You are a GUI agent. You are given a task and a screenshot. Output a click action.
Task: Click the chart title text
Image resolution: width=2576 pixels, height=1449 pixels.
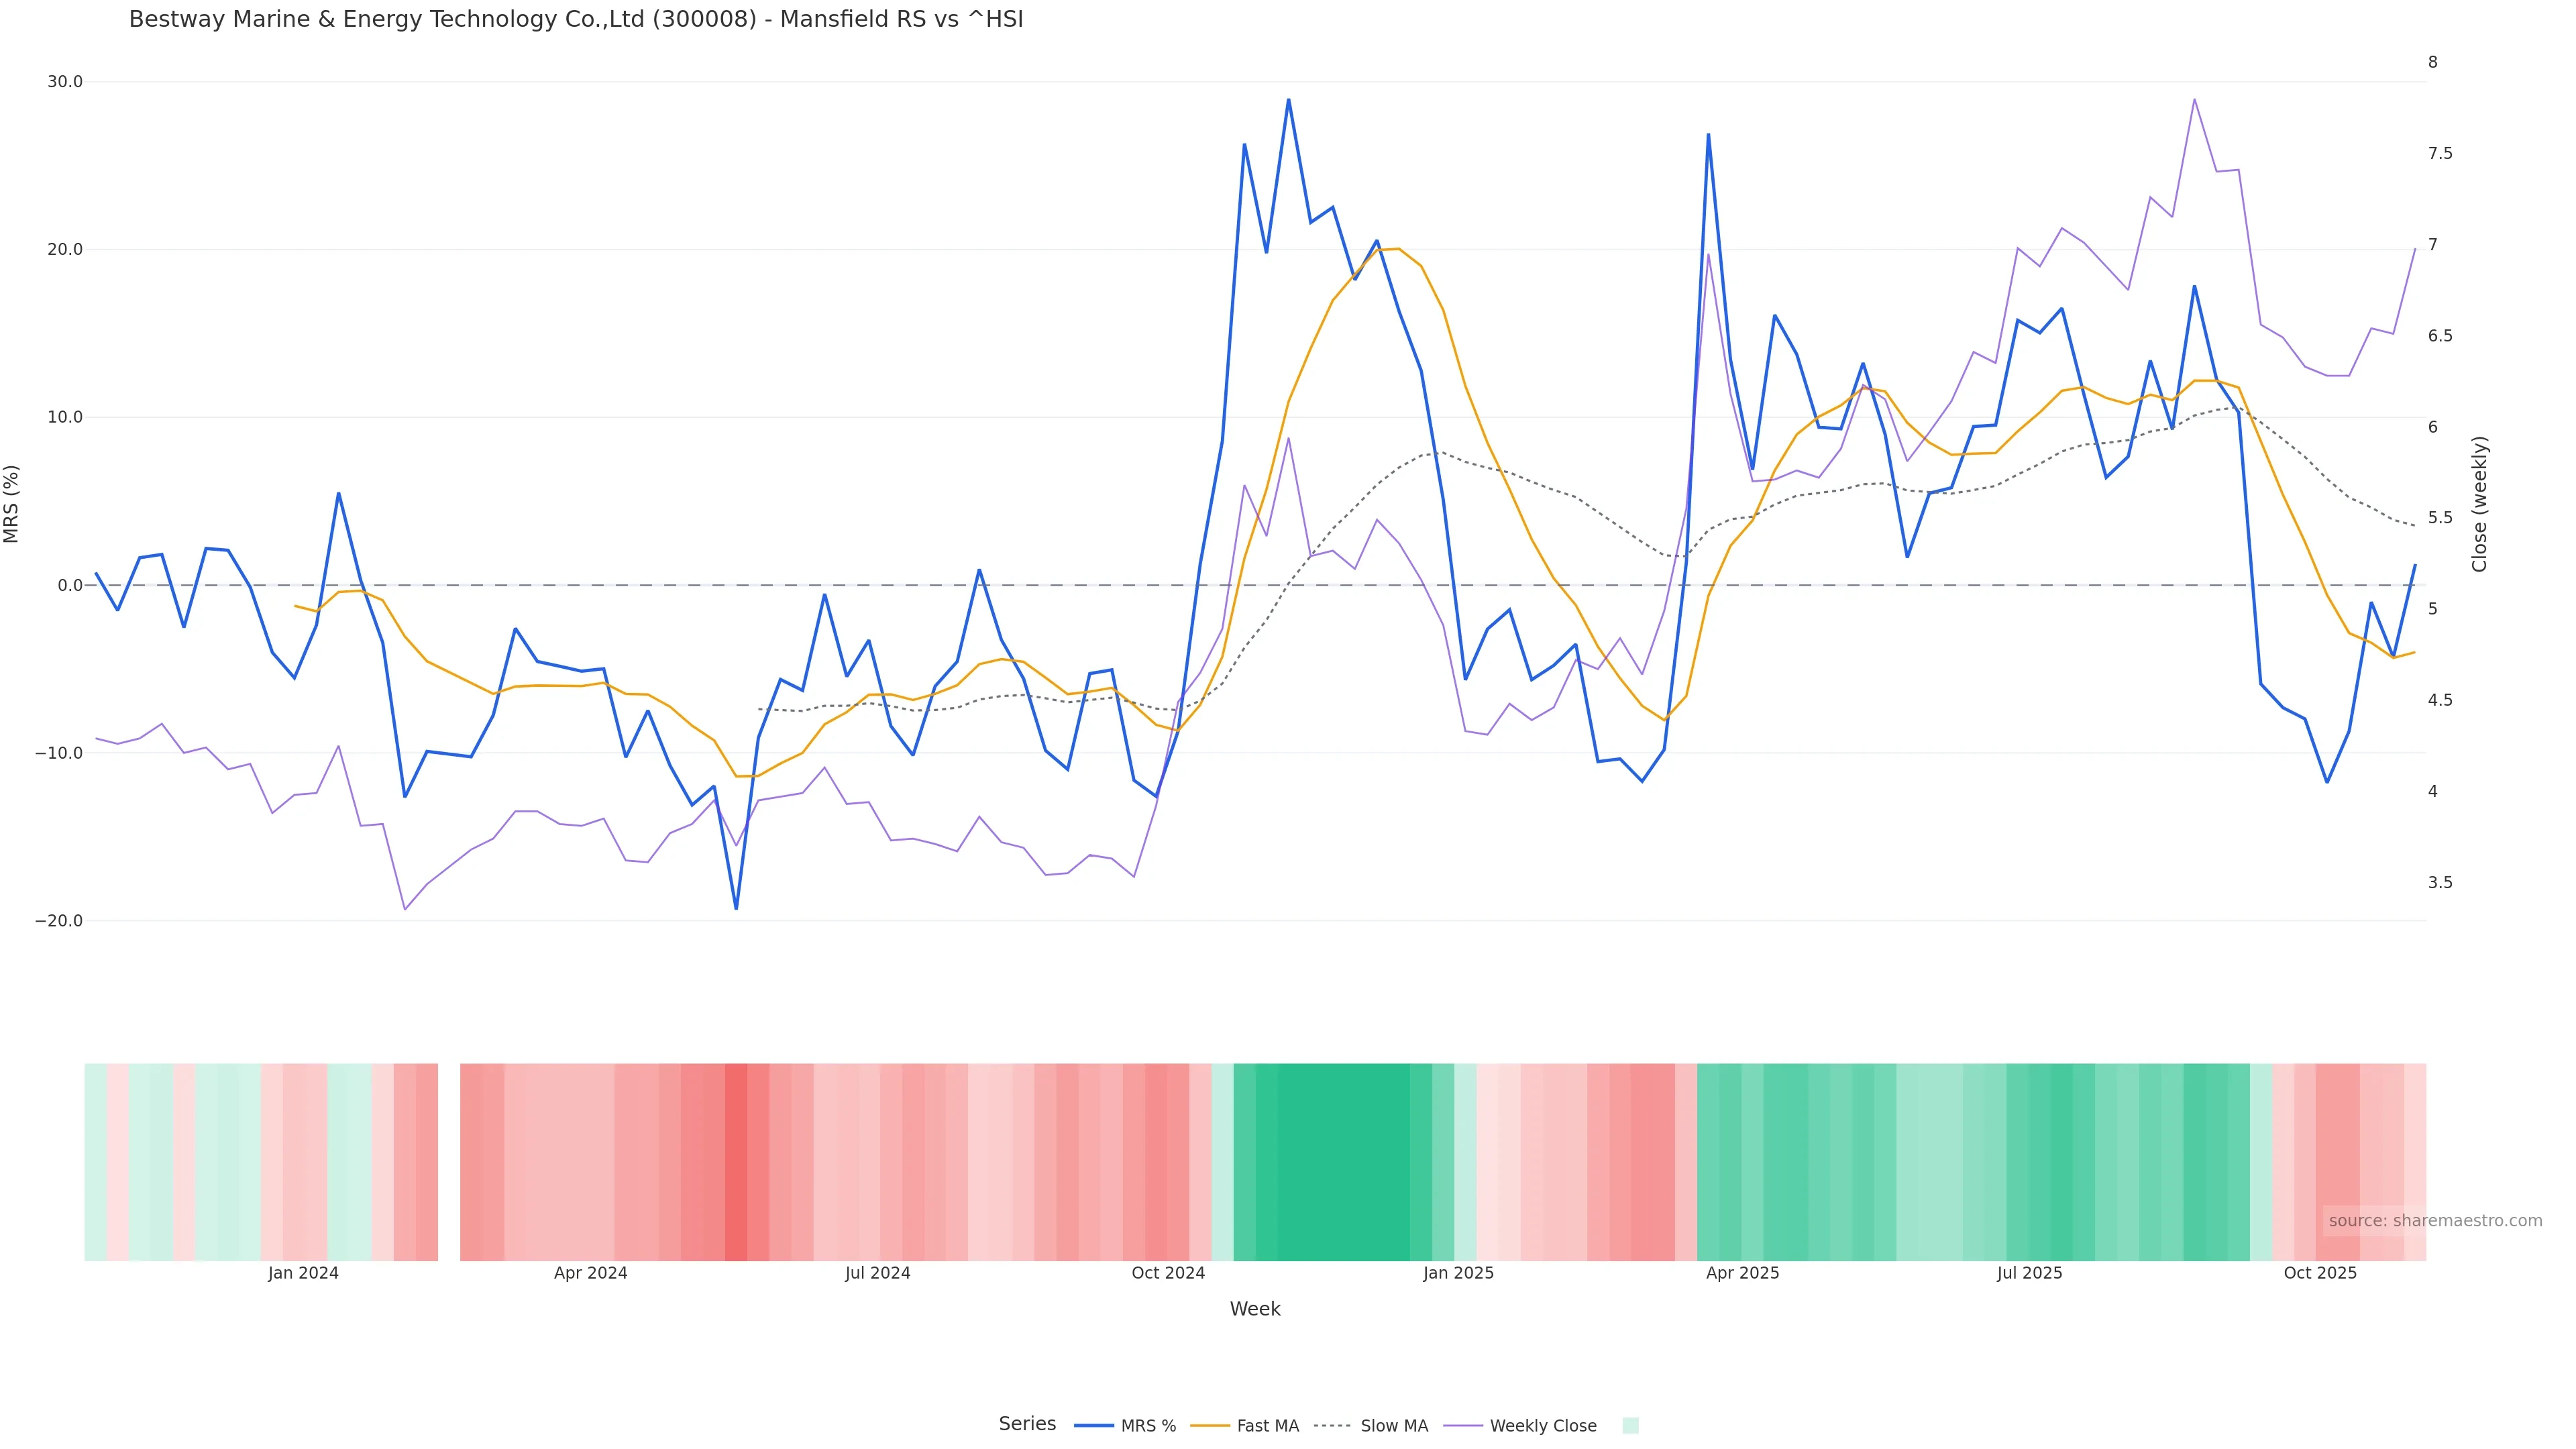pyautogui.click(x=576, y=19)
